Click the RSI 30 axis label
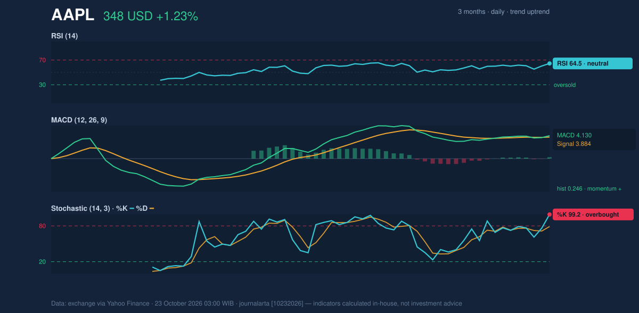 pyautogui.click(x=42, y=85)
